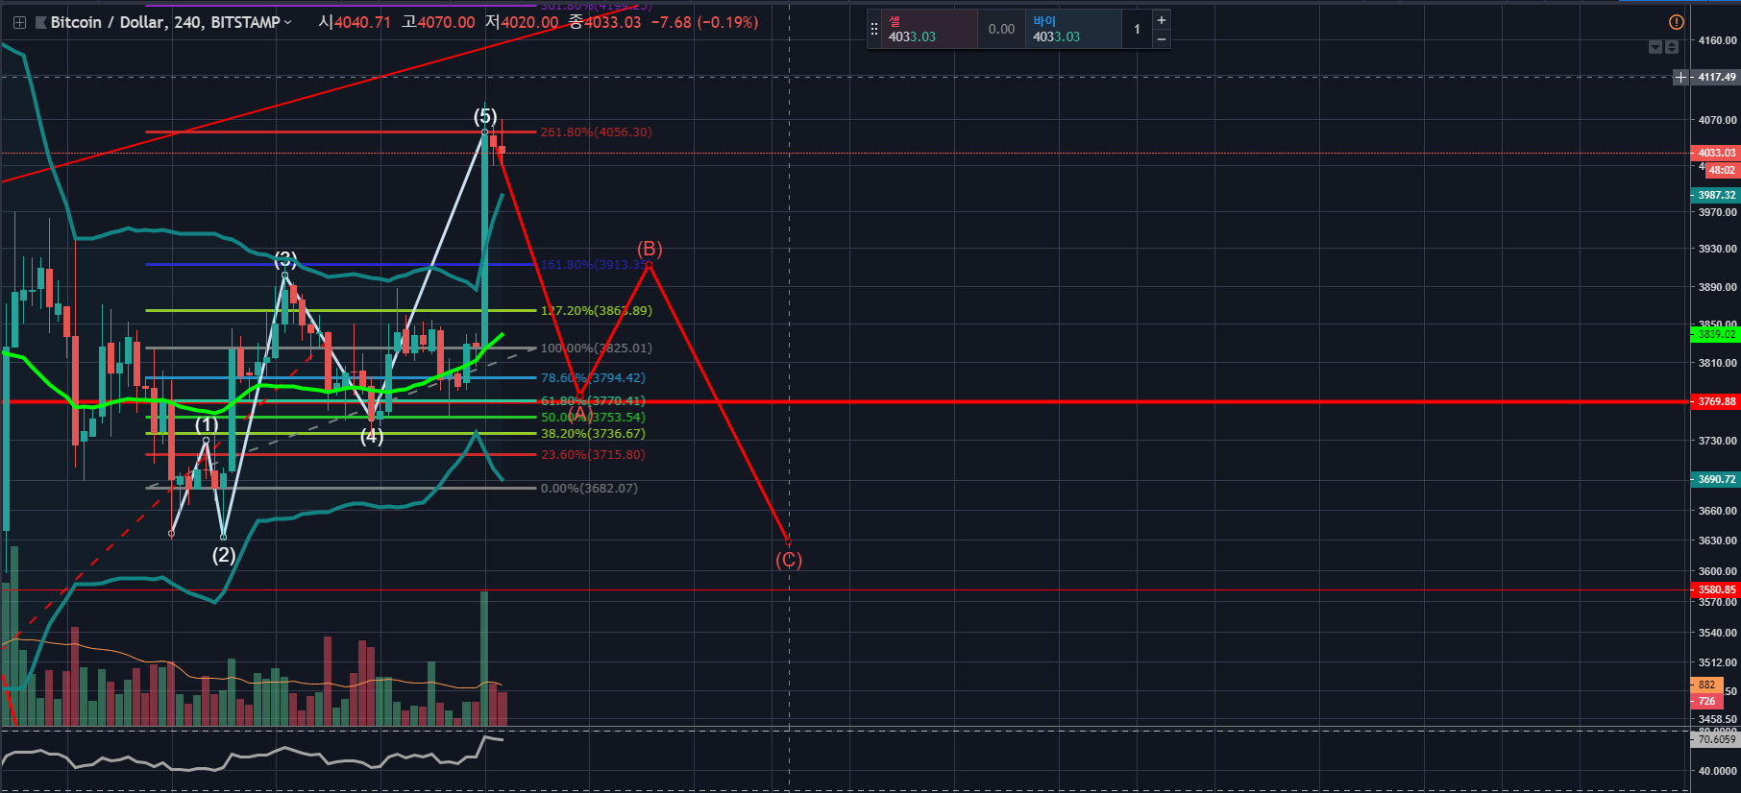Viewport: 1741px width, 793px height.
Task: Select the (B) projection label
Action: [650, 249]
